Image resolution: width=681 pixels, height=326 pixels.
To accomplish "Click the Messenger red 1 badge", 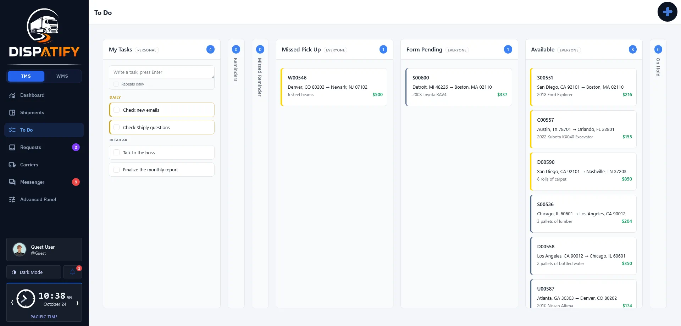I will coord(76,182).
